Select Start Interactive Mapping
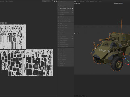130x97 pixels. pyautogui.click(x=66, y=19)
